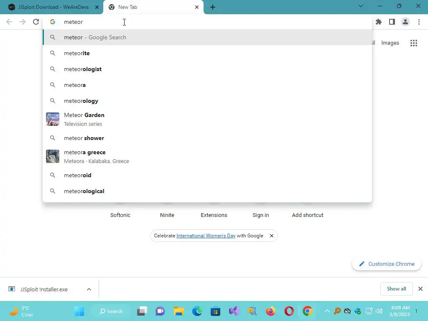
Task: Click Add shortcut
Action: tap(308, 215)
